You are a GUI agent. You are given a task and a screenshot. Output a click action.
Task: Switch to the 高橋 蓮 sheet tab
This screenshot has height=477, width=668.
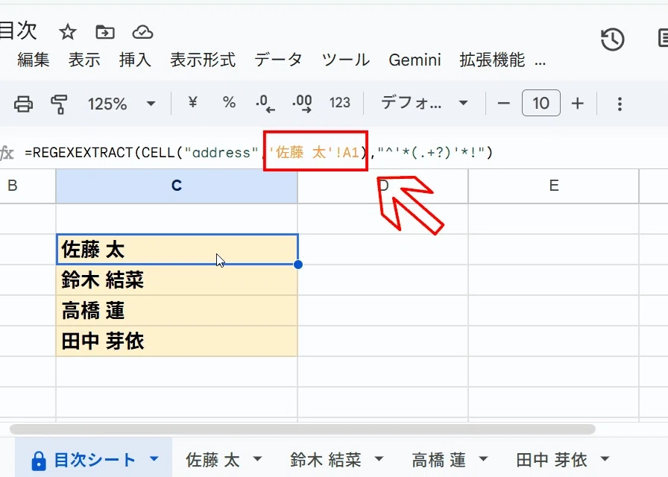pos(438,460)
